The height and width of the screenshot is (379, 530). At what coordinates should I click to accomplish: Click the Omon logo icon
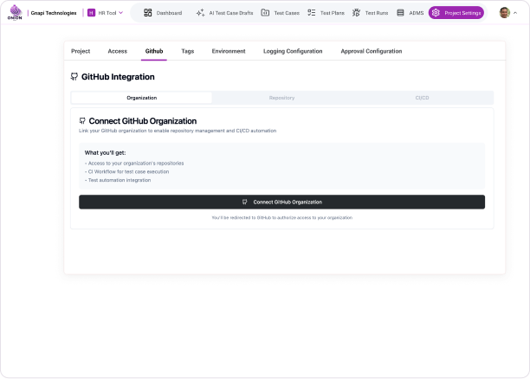(x=15, y=12)
